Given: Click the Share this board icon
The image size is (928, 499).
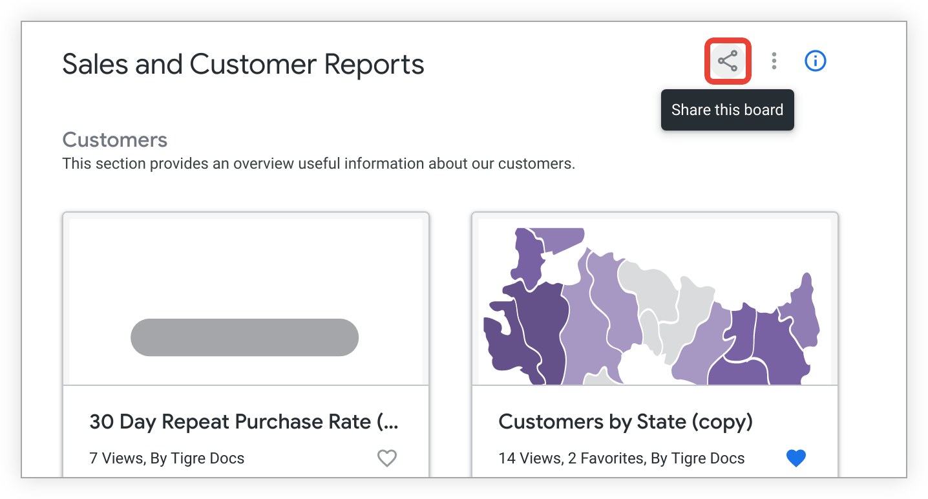Looking at the screenshot, I should pos(727,61).
